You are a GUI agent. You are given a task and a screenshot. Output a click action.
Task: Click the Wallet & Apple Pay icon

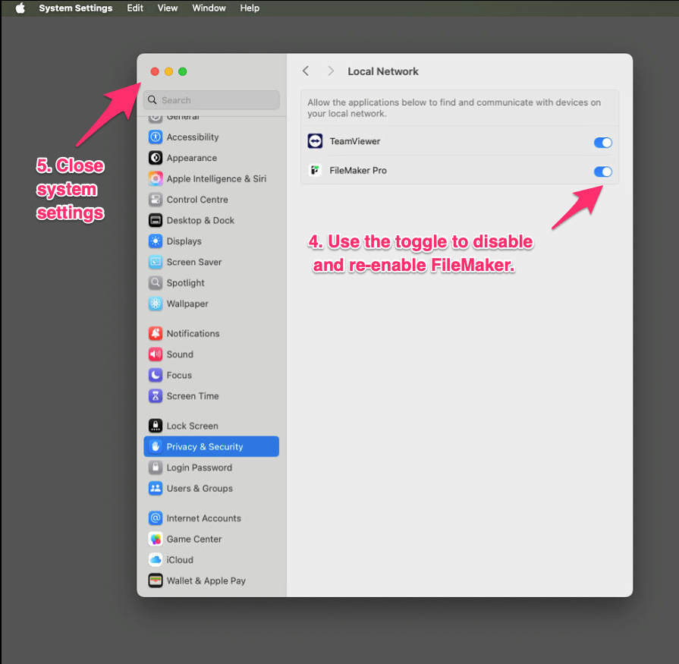tap(156, 580)
